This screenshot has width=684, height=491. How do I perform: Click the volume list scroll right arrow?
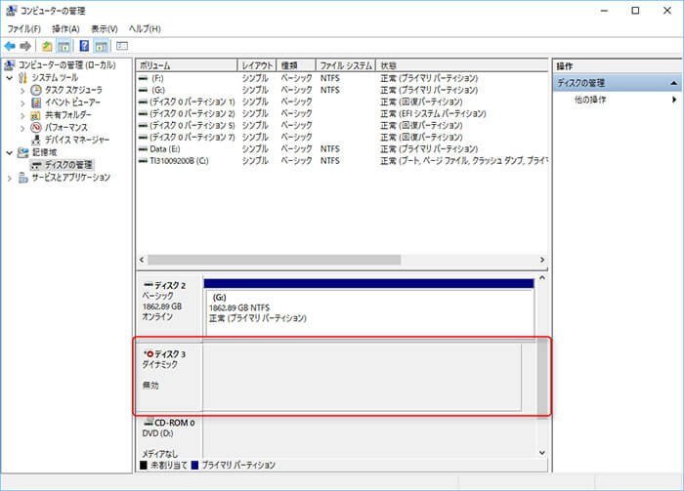pos(542,260)
